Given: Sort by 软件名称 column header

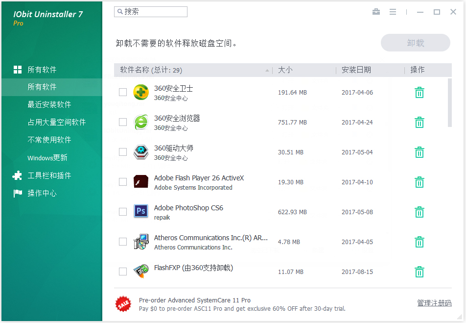Looking at the screenshot, I should (151, 70).
